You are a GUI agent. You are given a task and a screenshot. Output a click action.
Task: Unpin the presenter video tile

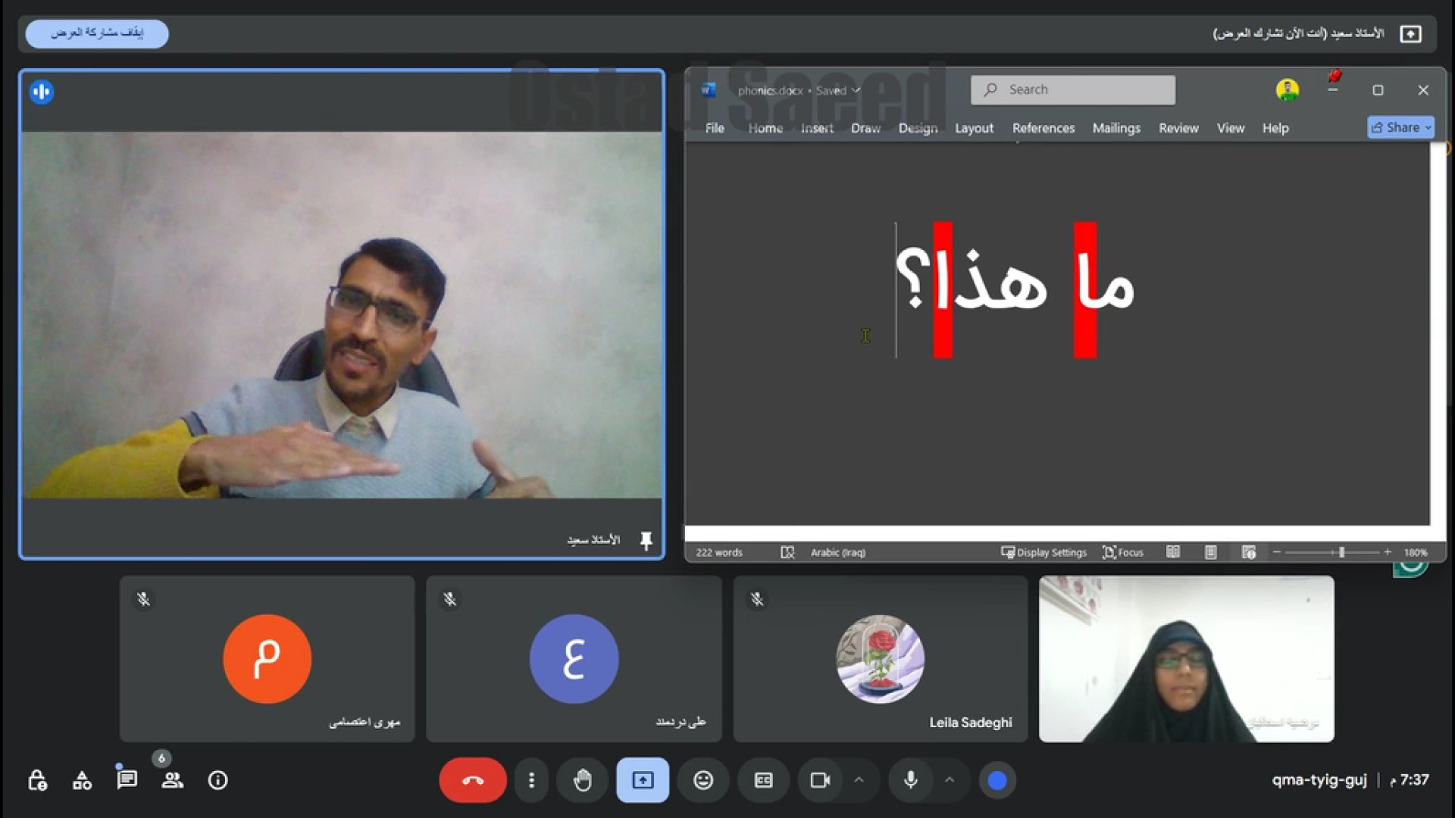tap(646, 540)
